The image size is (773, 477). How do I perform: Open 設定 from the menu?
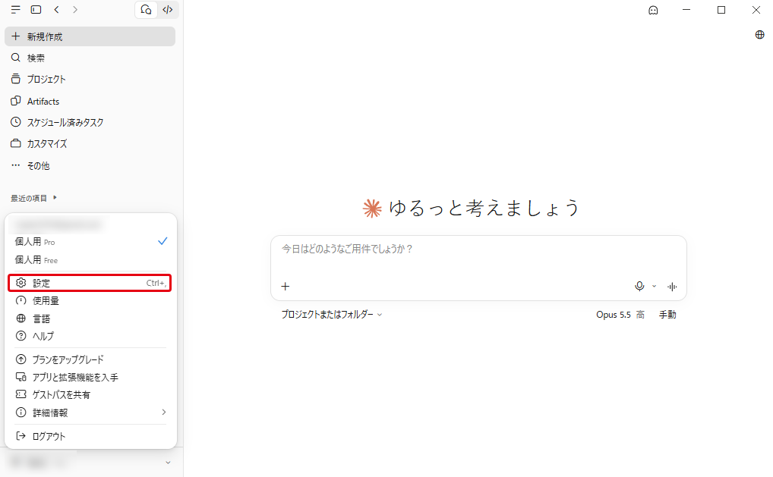[90, 283]
